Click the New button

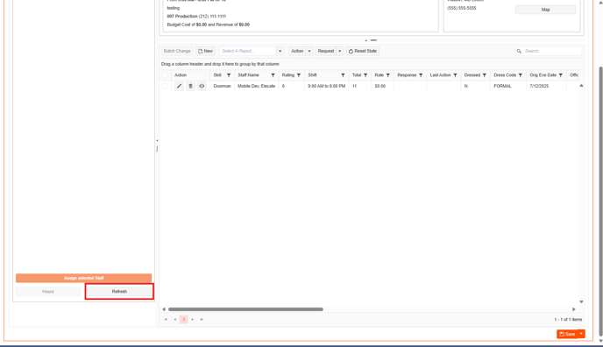(205, 51)
